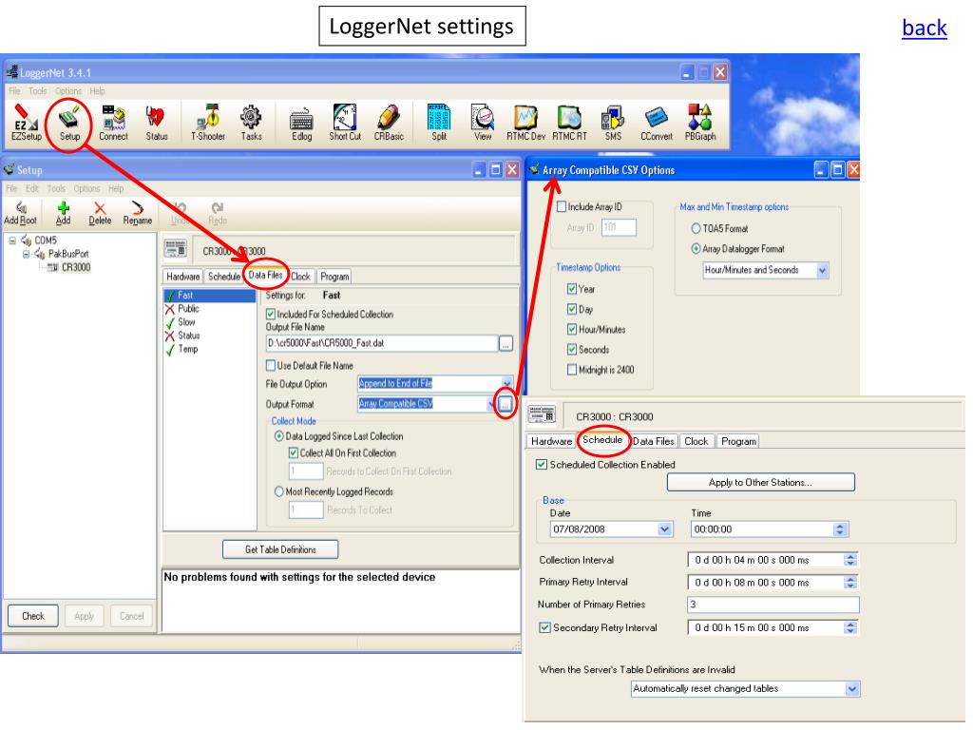The width and height of the screenshot is (973, 730).
Task: Browse for the output file name
Action: [x=506, y=343]
